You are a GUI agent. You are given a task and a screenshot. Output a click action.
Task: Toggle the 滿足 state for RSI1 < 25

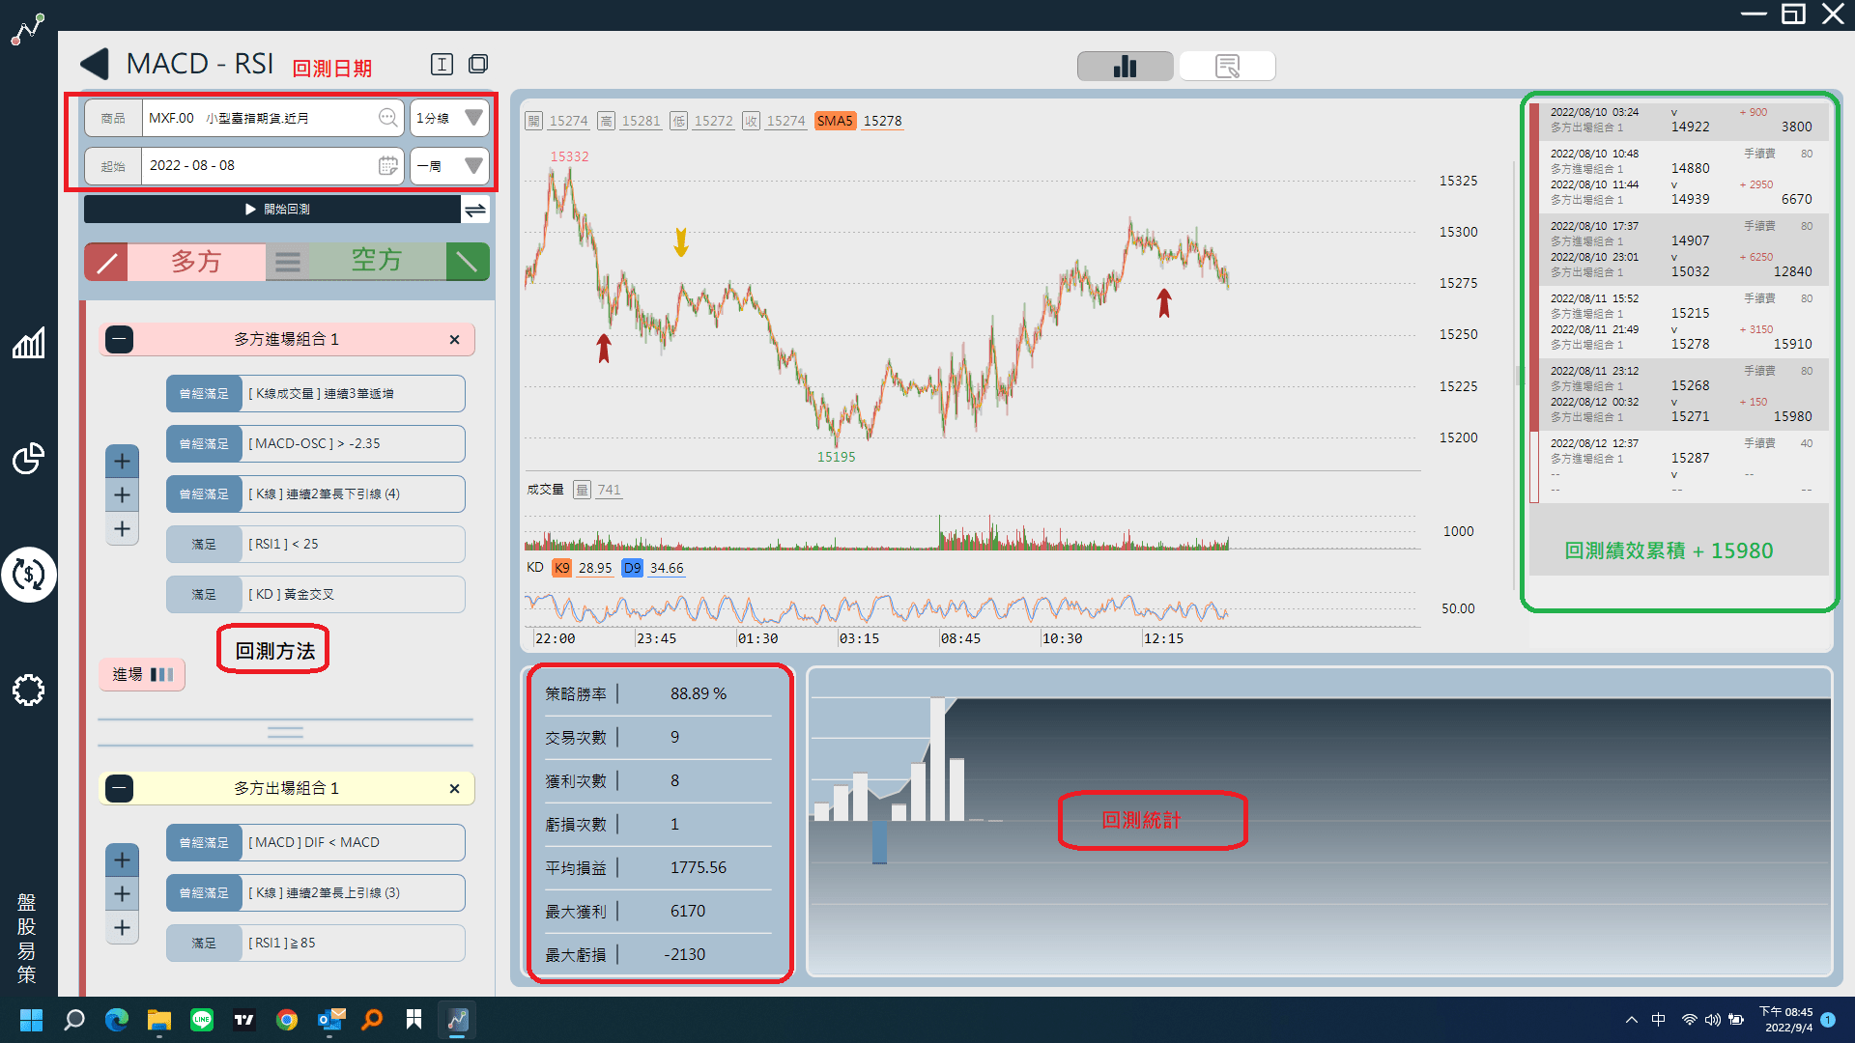(x=204, y=545)
